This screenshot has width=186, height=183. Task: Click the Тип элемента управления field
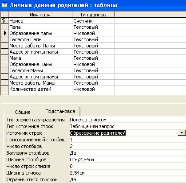[x=127, y=120]
